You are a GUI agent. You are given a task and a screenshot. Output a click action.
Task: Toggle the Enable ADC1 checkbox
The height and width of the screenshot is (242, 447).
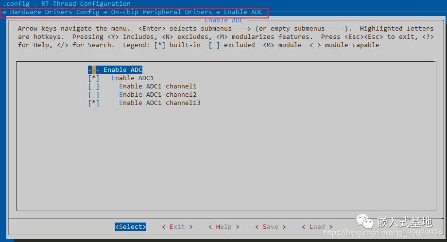pos(94,78)
